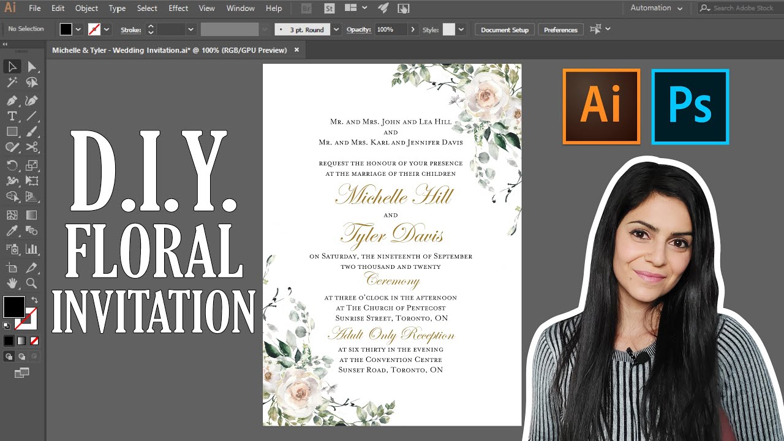Swap fill and stroke colors
Viewport: 784px width, 441px height.
[34, 300]
